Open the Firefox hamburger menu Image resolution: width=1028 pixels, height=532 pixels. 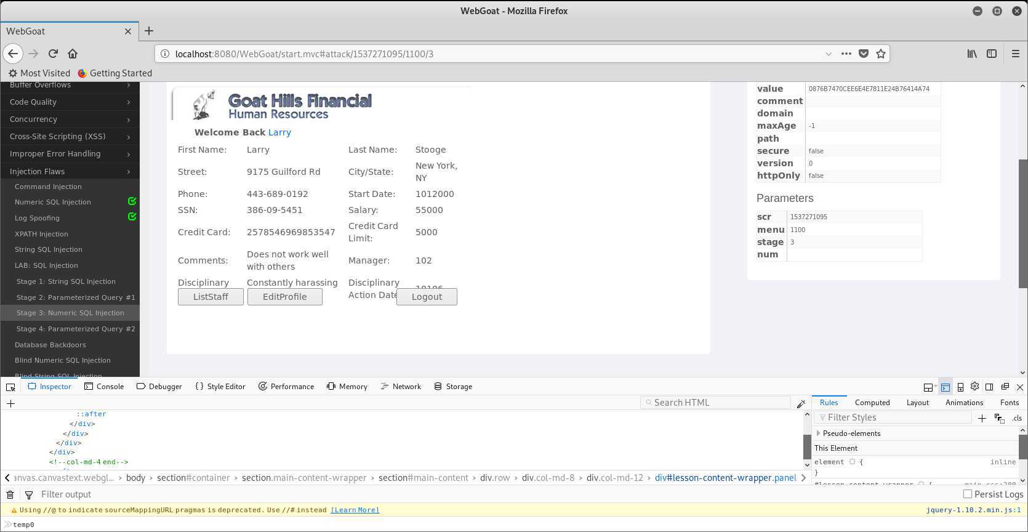(1016, 54)
